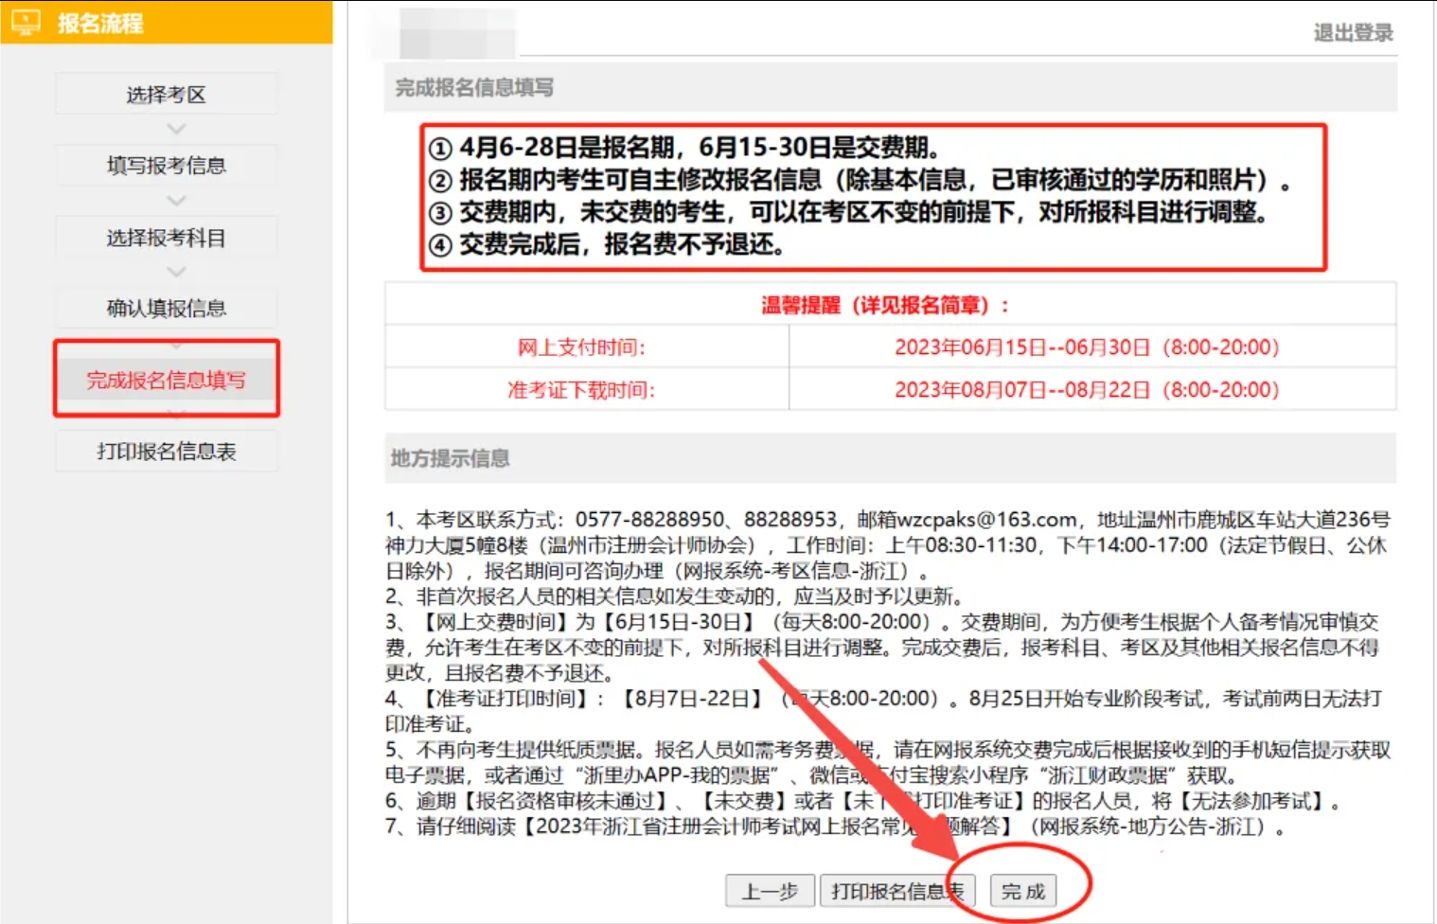1437x924 pixels.
Task: Click the 温馨提醒 reminder heading row
Action: tap(888, 305)
